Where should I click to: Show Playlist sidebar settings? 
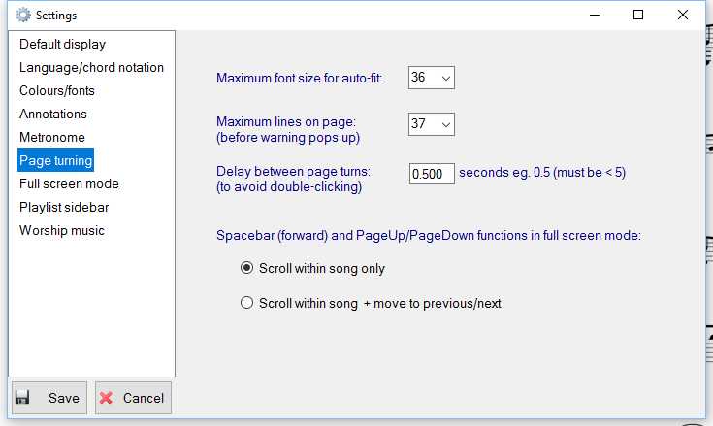64,207
